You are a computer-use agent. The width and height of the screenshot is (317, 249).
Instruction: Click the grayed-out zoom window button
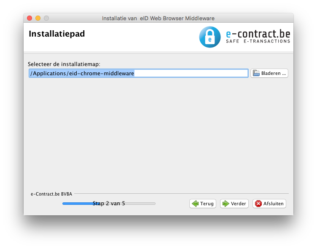(46, 18)
